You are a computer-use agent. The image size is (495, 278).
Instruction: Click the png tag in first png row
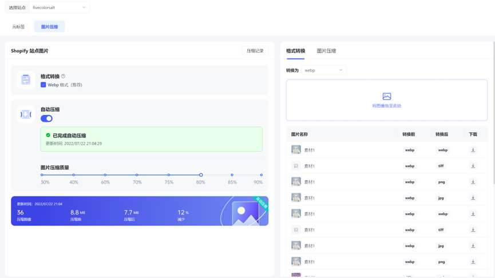coord(441,182)
